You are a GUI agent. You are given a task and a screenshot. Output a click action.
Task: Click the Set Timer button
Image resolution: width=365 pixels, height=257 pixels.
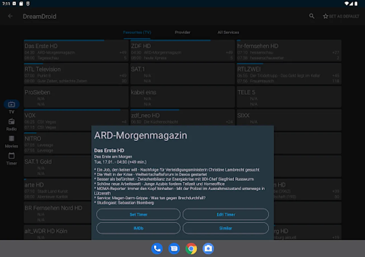[x=138, y=214]
